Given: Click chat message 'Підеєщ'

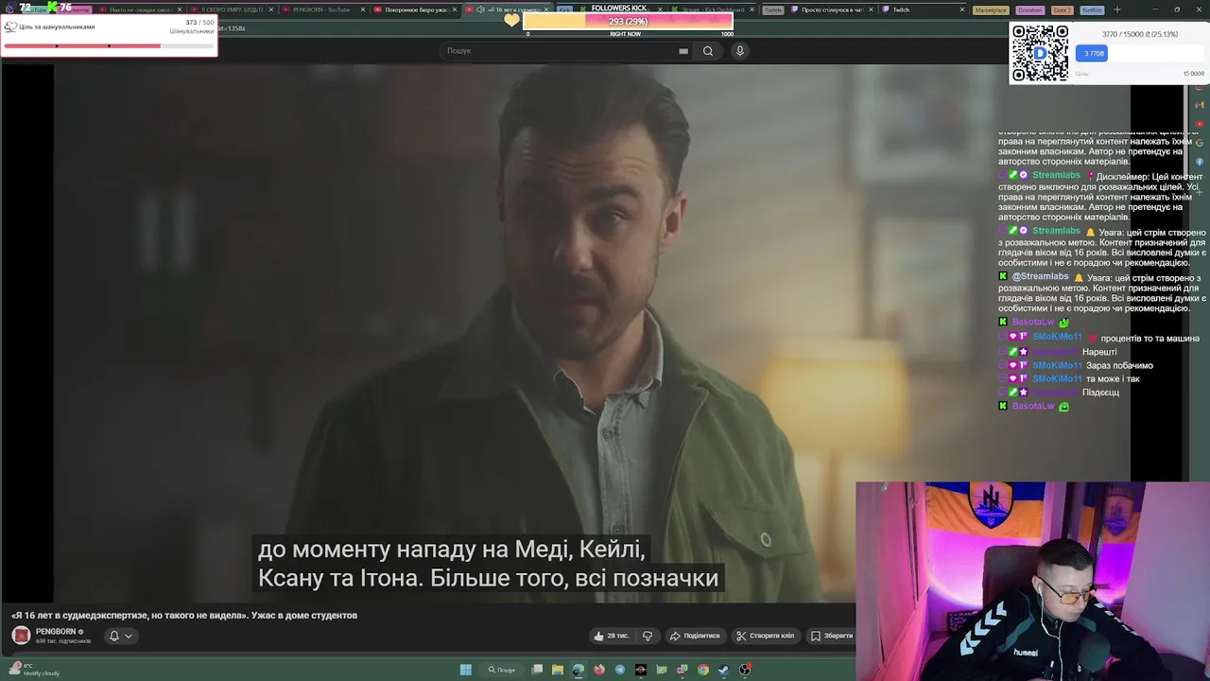Looking at the screenshot, I should (1101, 392).
